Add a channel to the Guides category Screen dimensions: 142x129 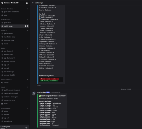(x=28, y=30)
